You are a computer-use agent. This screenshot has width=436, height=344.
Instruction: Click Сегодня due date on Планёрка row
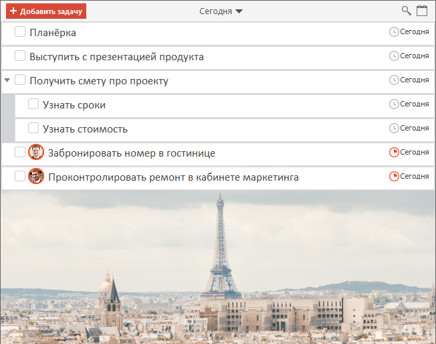click(415, 31)
